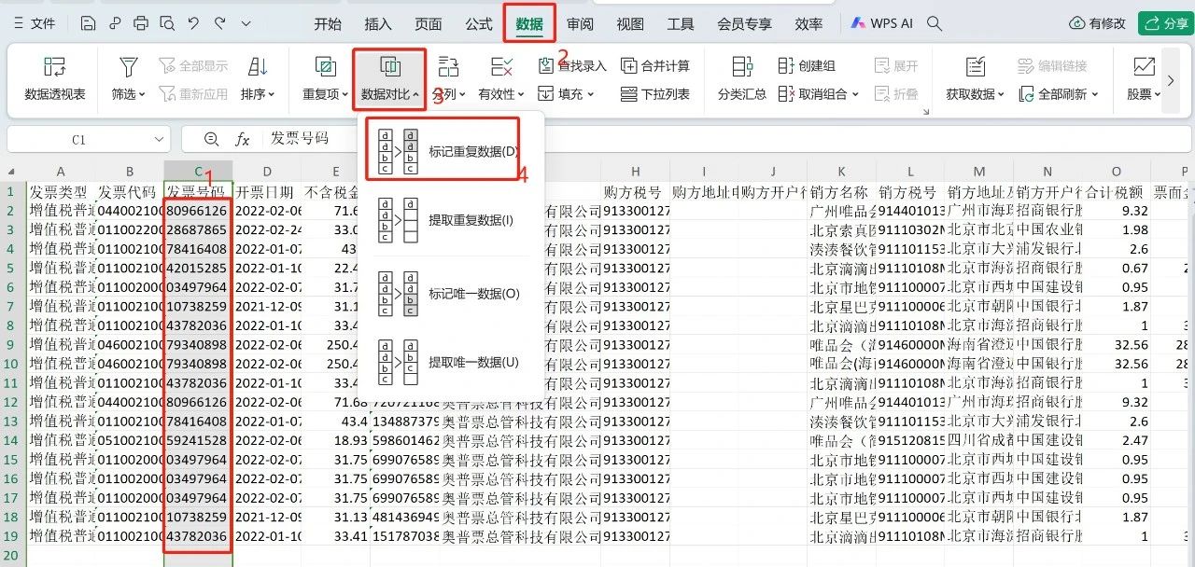Undo the last action
The width and height of the screenshot is (1195, 567).
[x=193, y=23]
